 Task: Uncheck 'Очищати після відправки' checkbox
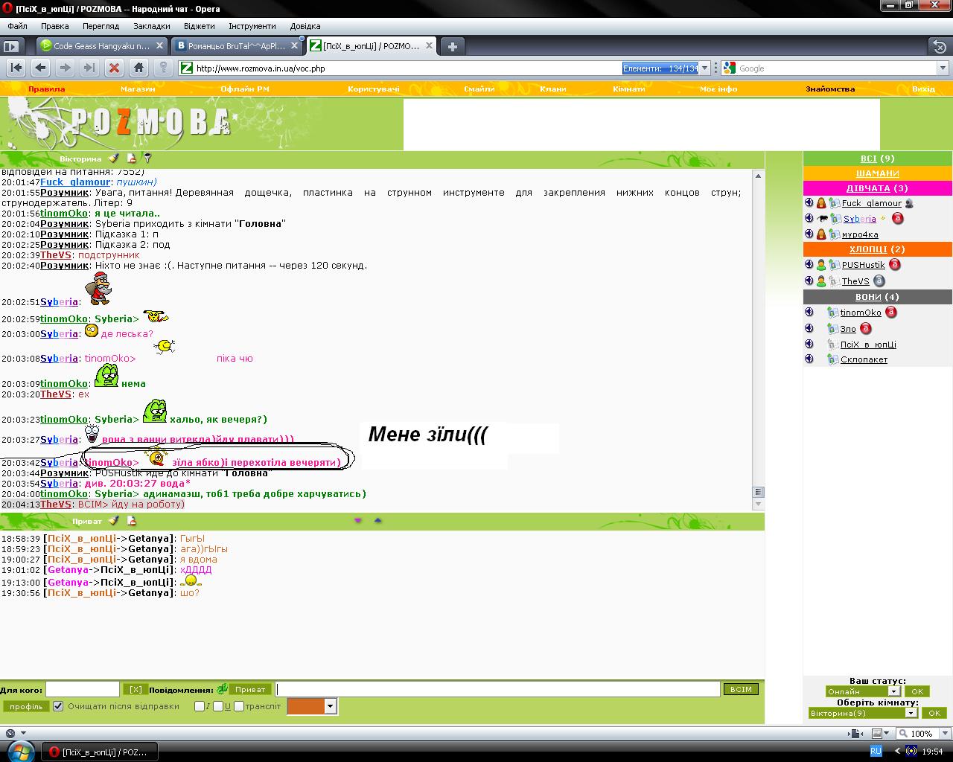coord(58,706)
